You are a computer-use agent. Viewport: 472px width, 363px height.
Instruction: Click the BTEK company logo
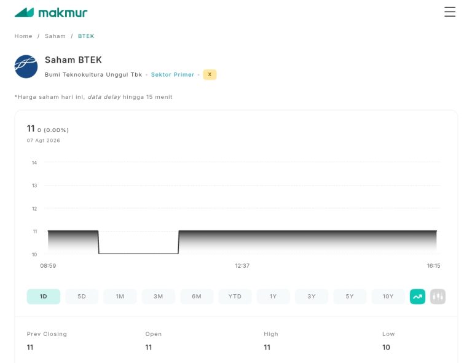click(x=26, y=66)
